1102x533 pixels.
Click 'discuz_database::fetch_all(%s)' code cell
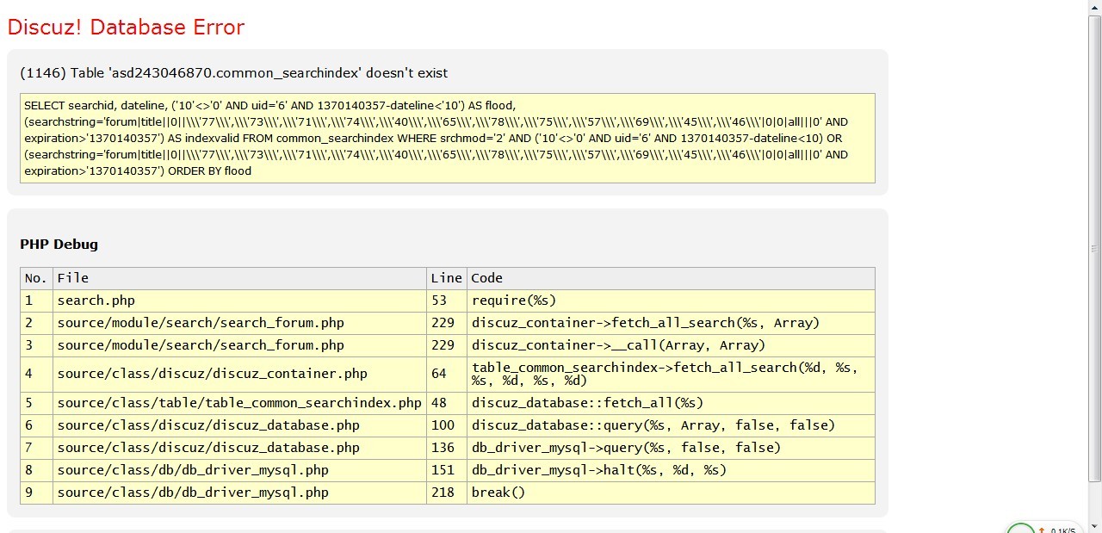[671, 403]
